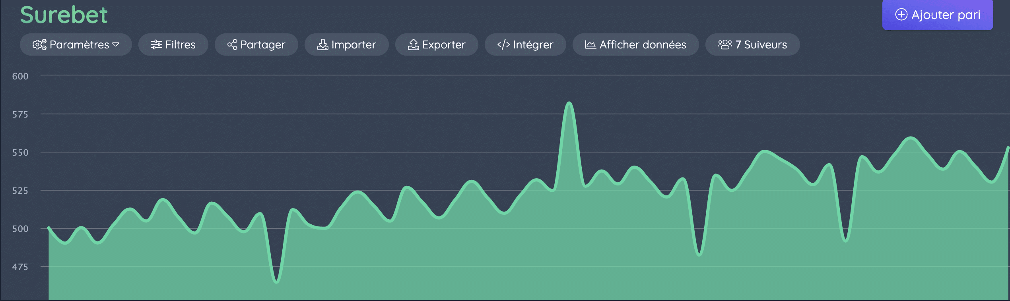
Task: Show the data table via Afficher données text
Action: pyautogui.click(x=643, y=44)
